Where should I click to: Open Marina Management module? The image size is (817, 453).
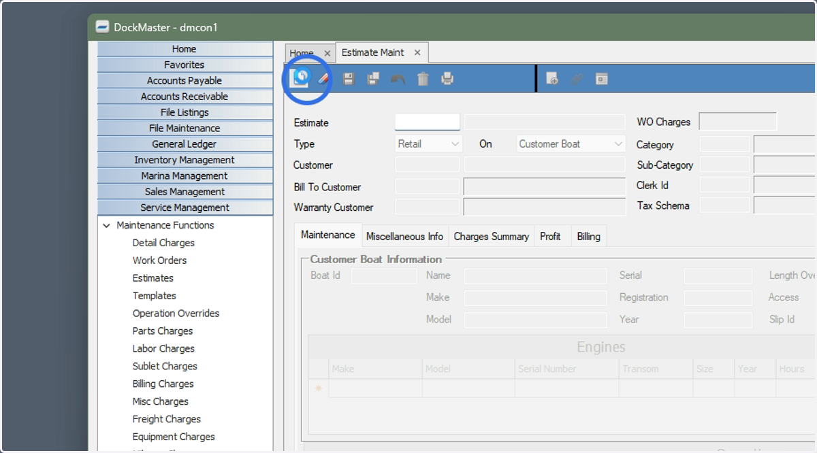coord(185,175)
